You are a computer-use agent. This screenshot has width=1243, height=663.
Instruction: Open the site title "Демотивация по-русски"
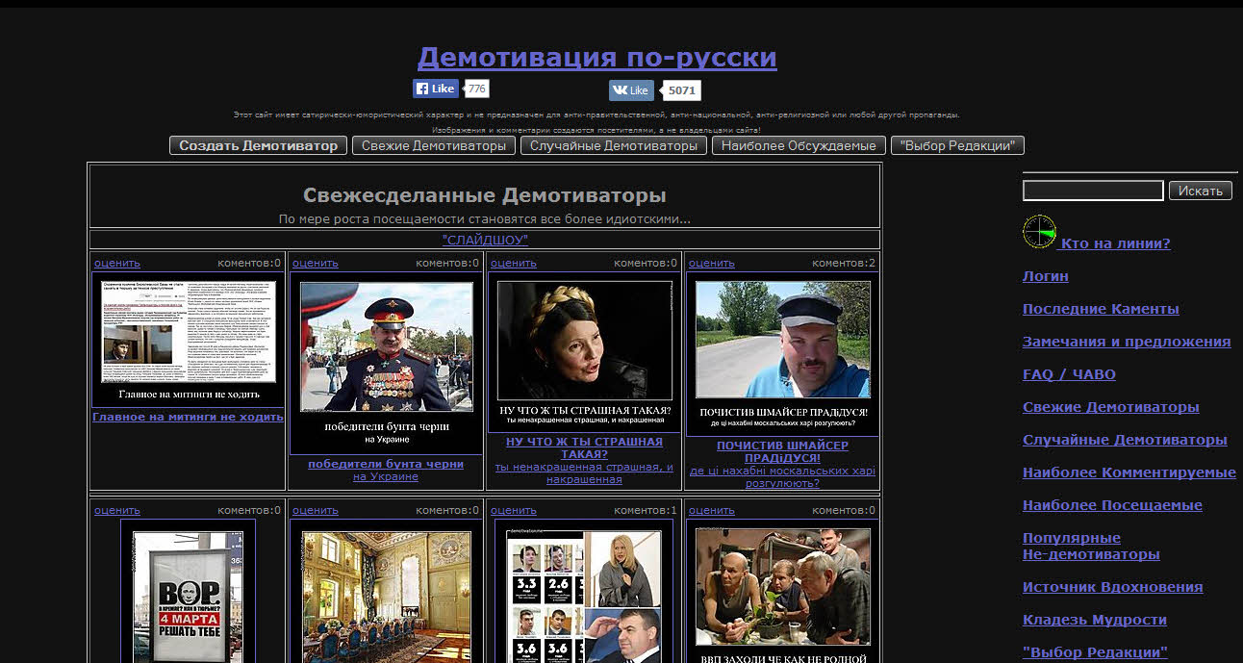pos(596,58)
